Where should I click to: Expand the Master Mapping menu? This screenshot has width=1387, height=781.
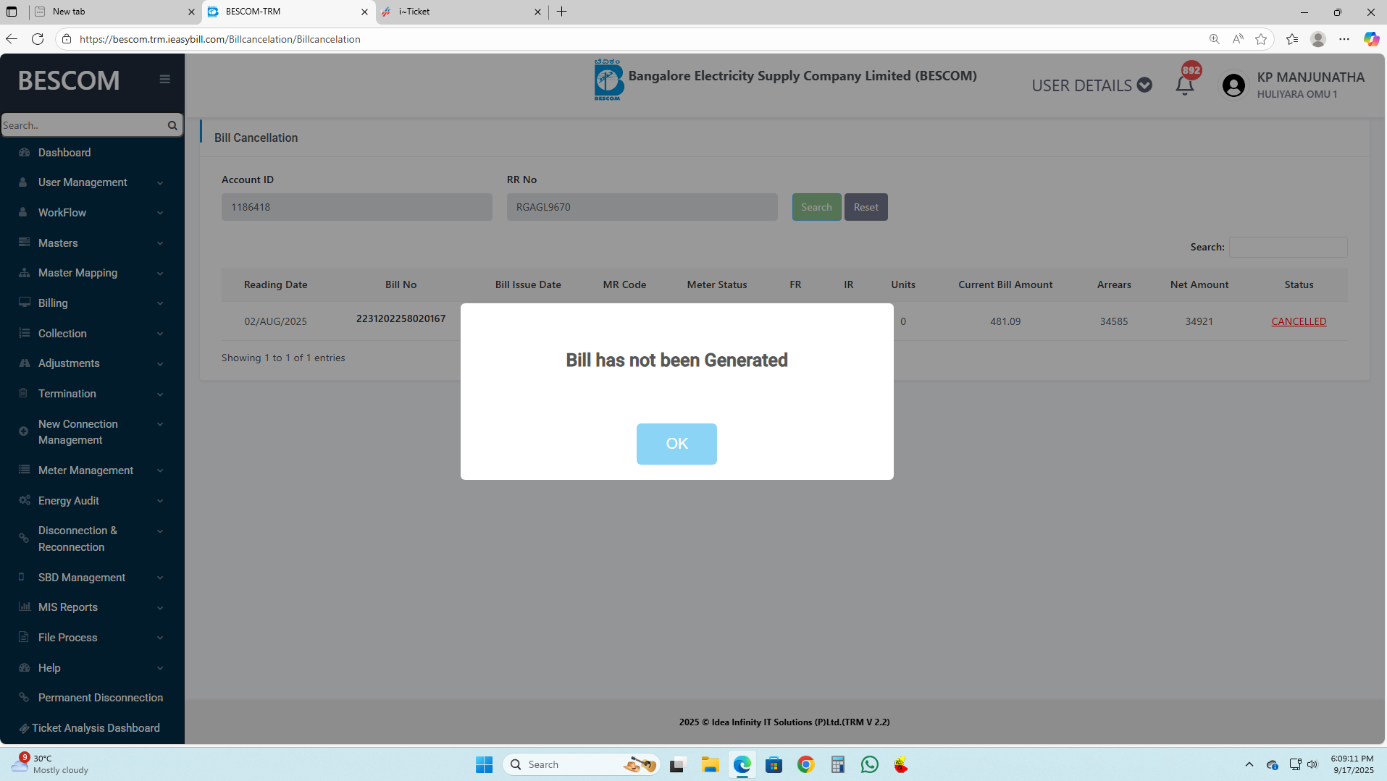point(92,273)
